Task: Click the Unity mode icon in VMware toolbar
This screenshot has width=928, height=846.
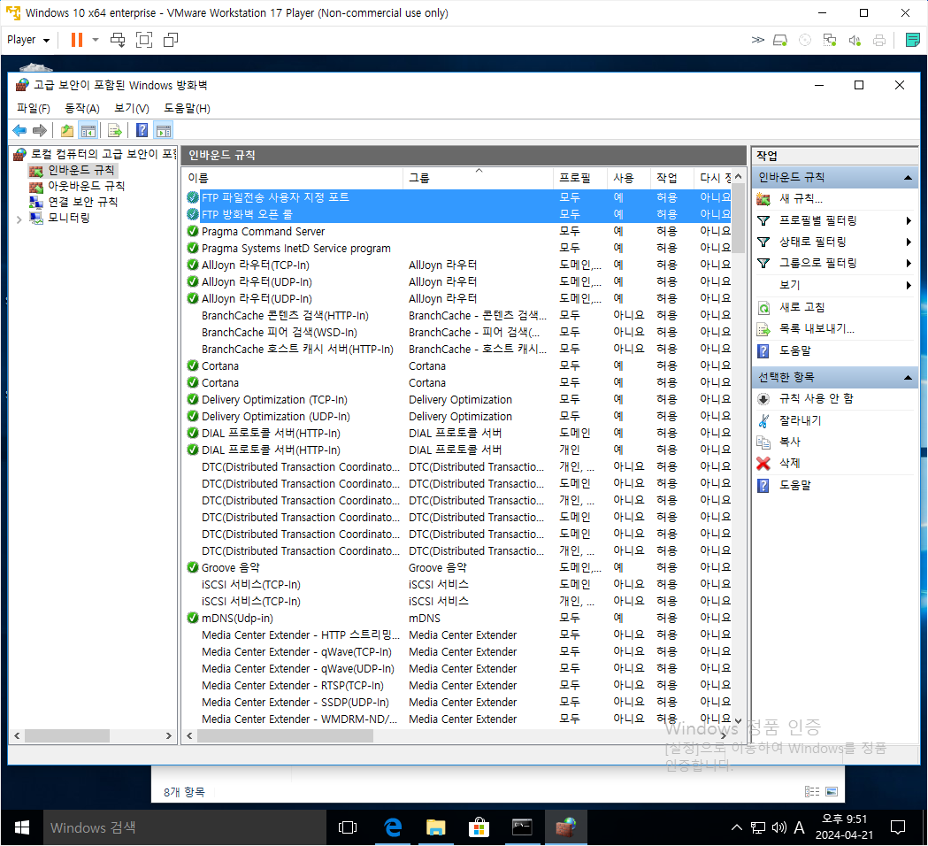Action: (x=171, y=40)
